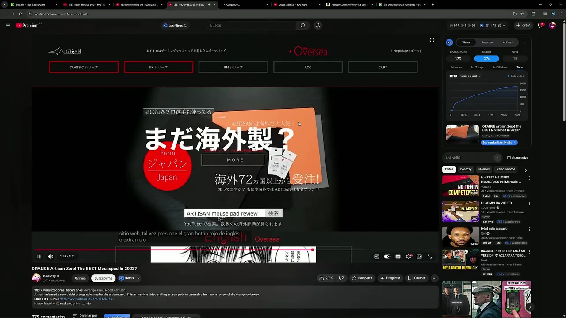Toggle subtitles captions button in player
Image resolution: width=566 pixels, height=318 pixels.
click(x=398, y=257)
